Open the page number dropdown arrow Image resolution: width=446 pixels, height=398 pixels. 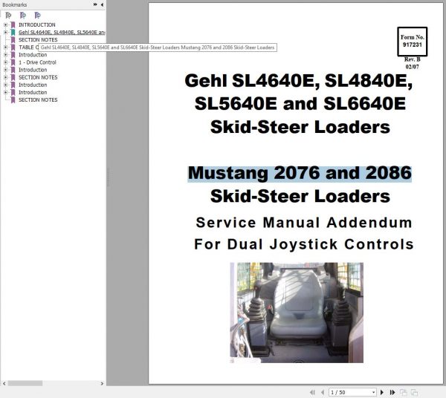point(373,393)
